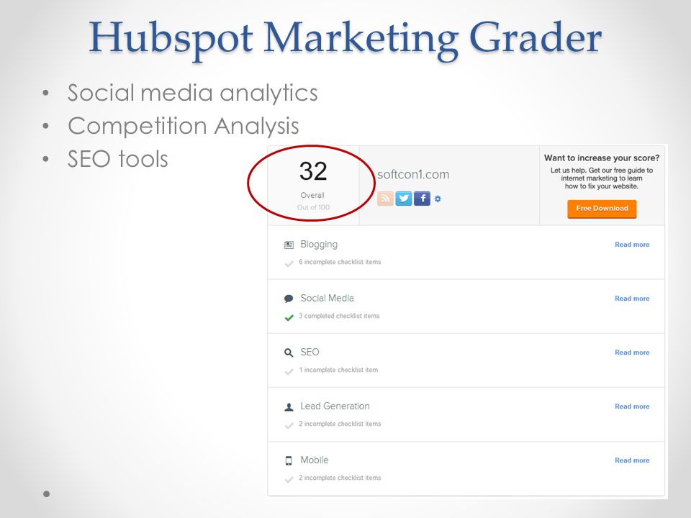Select the Mobile section heading
This screenshot has width=691, height=518.
click(x=315, y=460)
